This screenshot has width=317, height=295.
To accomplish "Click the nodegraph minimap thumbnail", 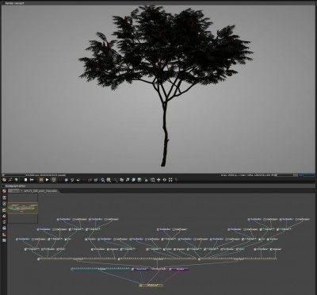I will pyautogui.click(x=23, y=209).
